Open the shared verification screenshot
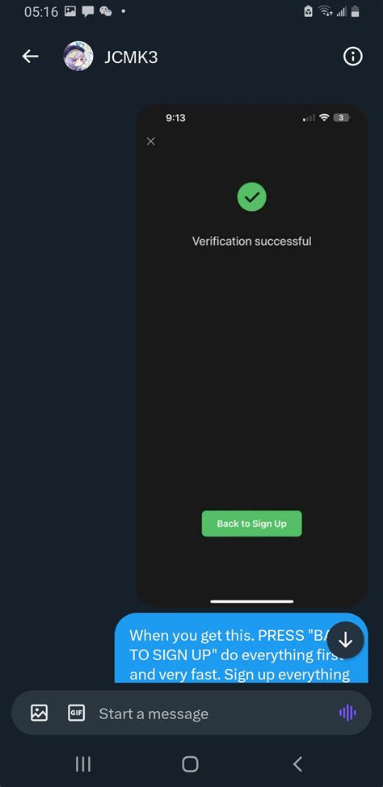This screenshot has width=383, height=787. (252, 356)
